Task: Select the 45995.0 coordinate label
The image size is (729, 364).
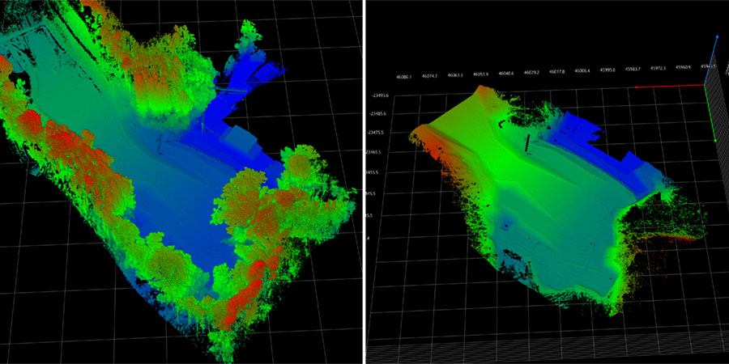Action: pos(607,70)
